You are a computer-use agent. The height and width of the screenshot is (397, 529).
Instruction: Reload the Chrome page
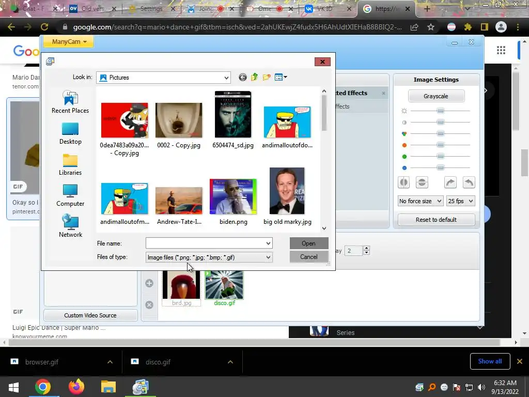click(44, 27)
